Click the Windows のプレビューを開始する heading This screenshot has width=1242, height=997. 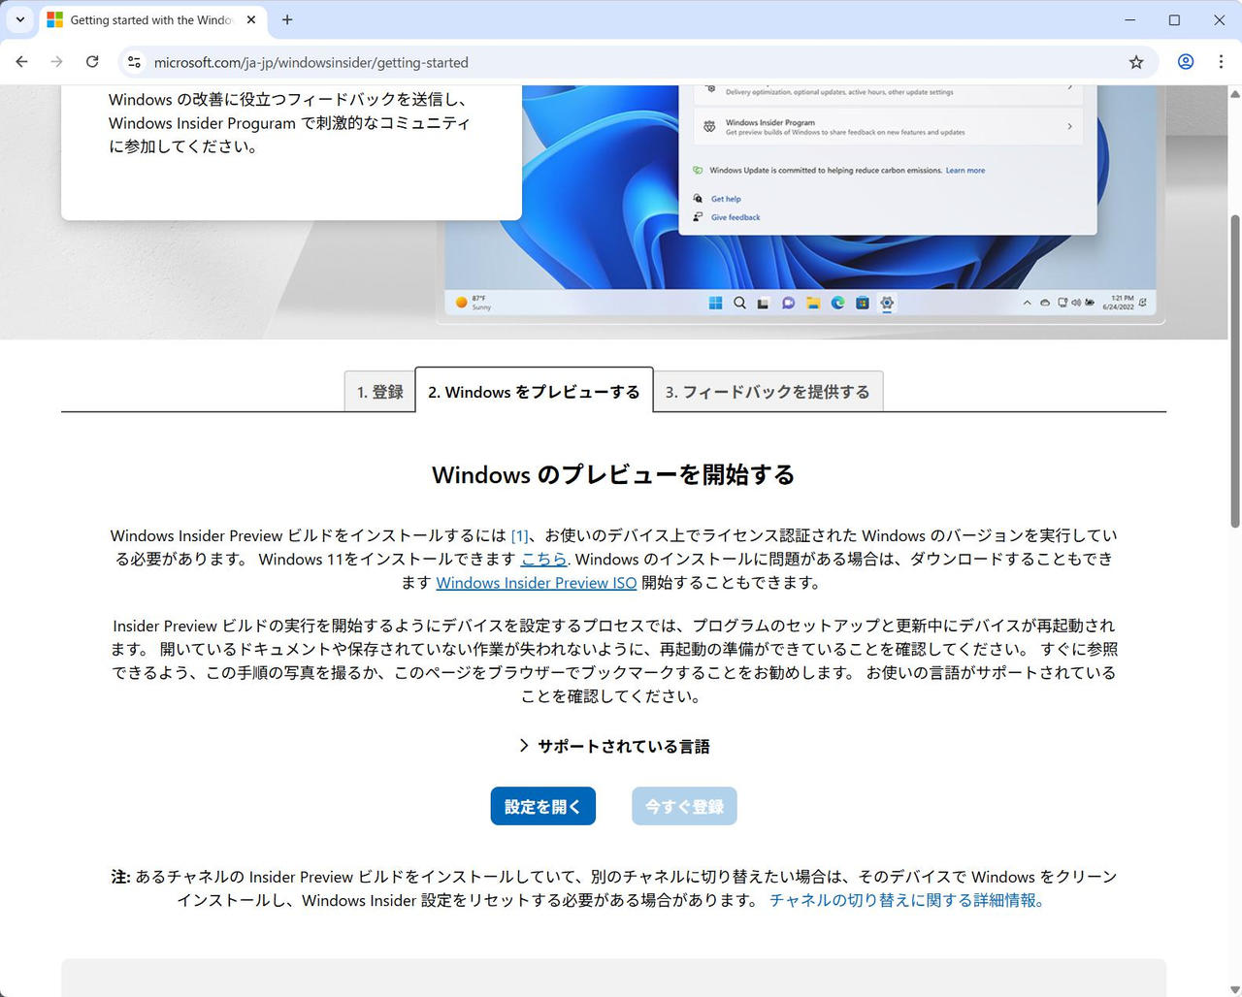pos(613,474)
